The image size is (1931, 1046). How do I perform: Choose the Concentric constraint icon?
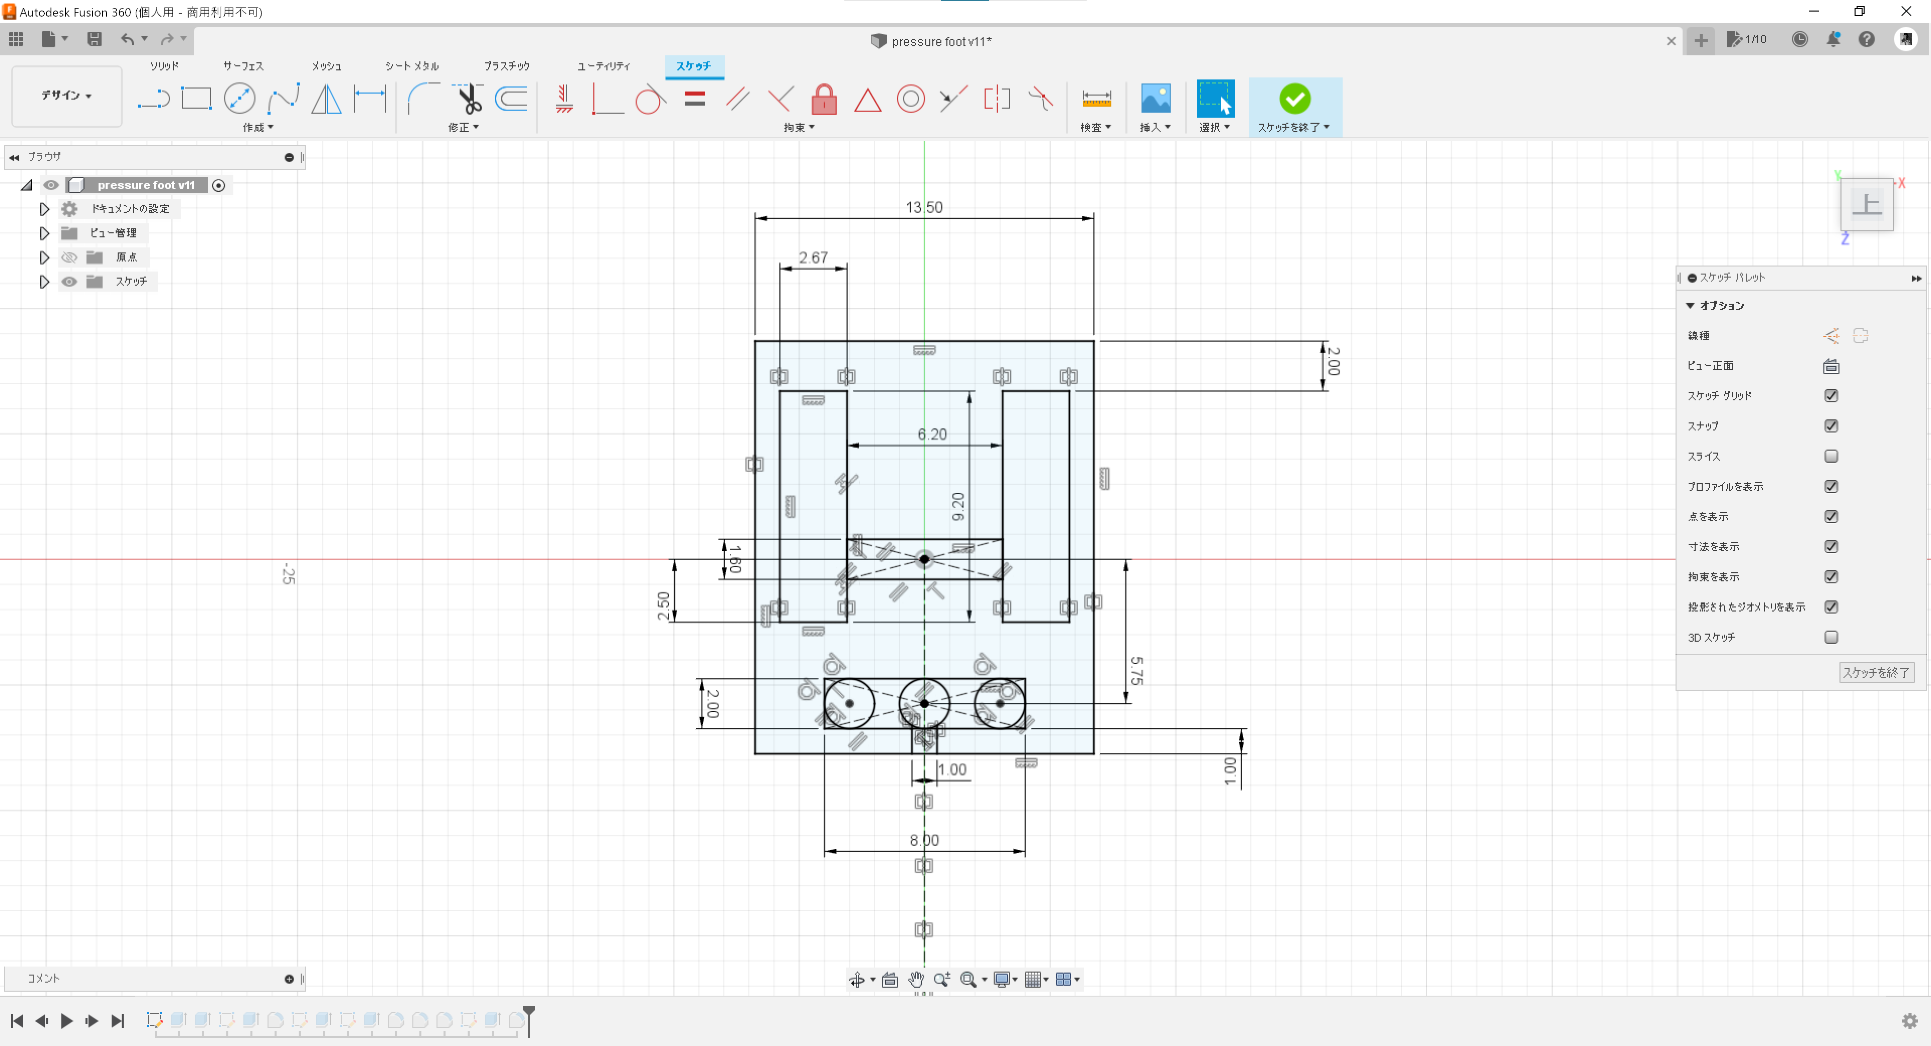point(910,98)
